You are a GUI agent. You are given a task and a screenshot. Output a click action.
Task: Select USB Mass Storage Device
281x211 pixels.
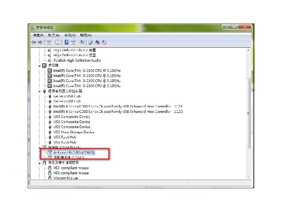point(74,132)
